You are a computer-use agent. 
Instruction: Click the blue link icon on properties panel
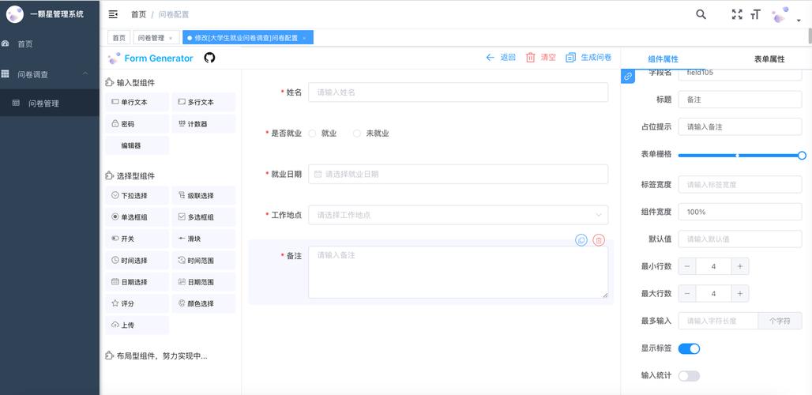click(x=628, y=76)
